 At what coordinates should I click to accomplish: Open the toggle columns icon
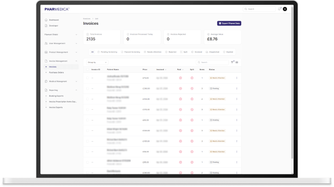pyautogui.click(x=237, y=62)
